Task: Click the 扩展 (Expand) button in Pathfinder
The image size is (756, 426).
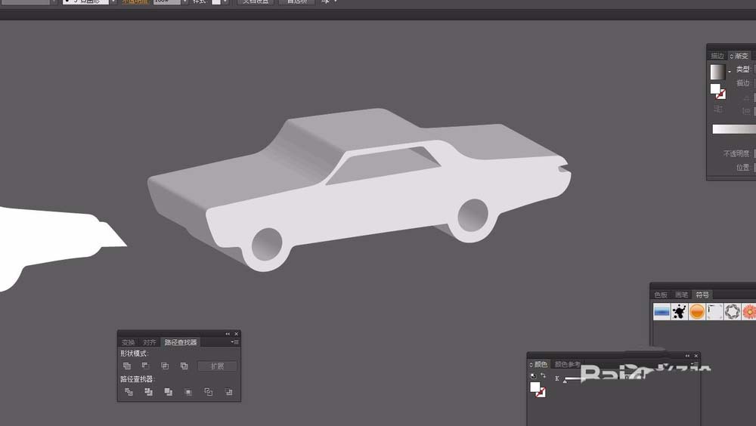Action: [x=218, y=366]
